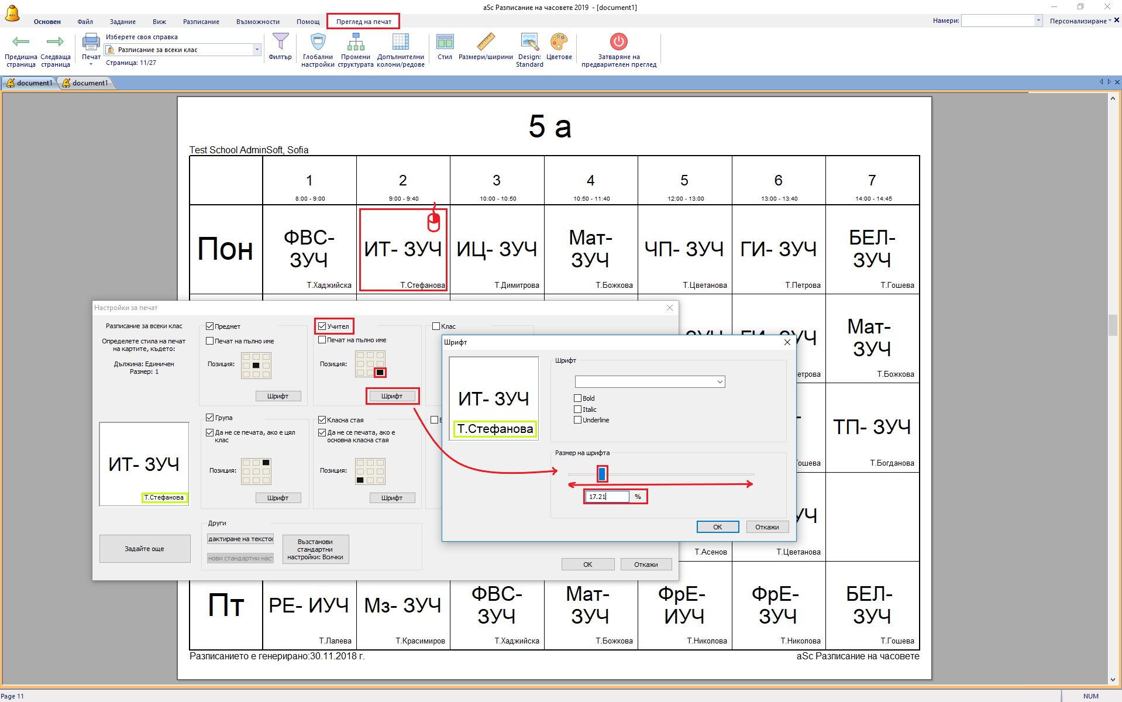This screenshot has height=702, width=1122.
Task: Switch to the Преглед на печат tab
Action: point(363,22)
